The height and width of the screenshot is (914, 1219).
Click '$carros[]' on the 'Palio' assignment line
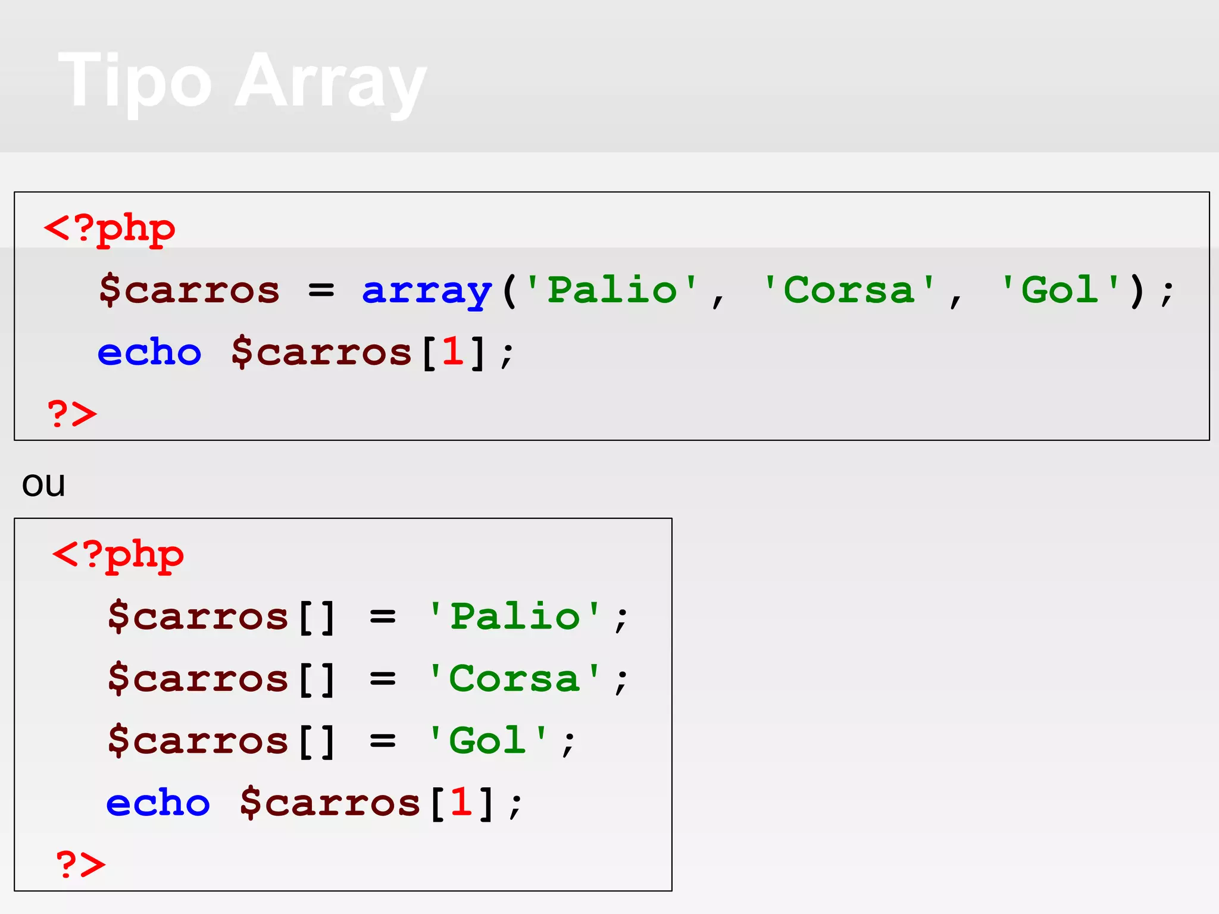pos(221,617)
